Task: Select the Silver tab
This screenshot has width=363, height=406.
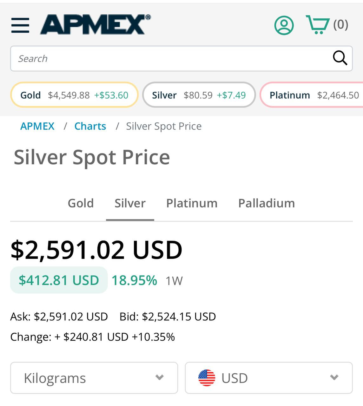Action: pos(130,203)
